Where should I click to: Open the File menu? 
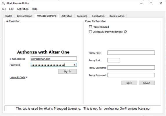tap(4, 9)
